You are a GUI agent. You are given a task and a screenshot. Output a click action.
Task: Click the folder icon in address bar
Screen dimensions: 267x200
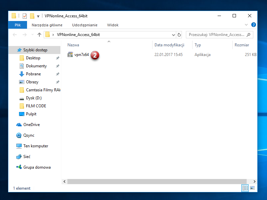(x=48, y=35)
